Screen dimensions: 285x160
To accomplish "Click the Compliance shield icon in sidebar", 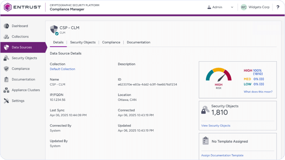I will [6, 69].
